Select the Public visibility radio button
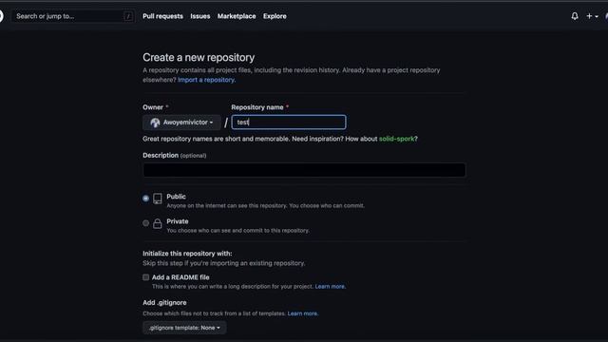Image resolution: width=608 pixels, height=342 pixels. [145, 199]
